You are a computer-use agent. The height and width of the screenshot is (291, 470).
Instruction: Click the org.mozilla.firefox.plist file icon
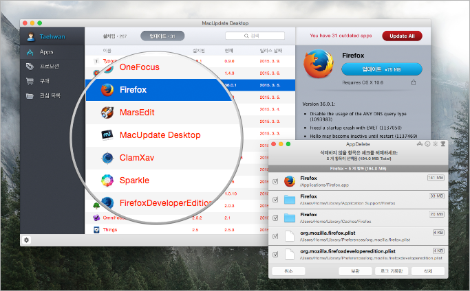[290, 236]
